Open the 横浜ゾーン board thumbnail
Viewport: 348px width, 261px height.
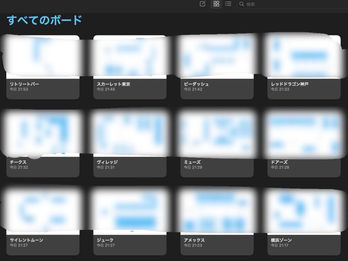(x=304, y=211)
